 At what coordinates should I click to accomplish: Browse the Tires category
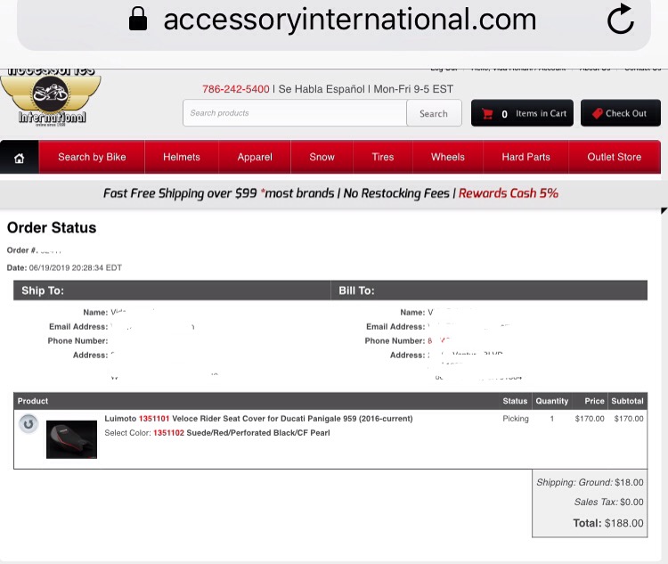pos(383,157)
